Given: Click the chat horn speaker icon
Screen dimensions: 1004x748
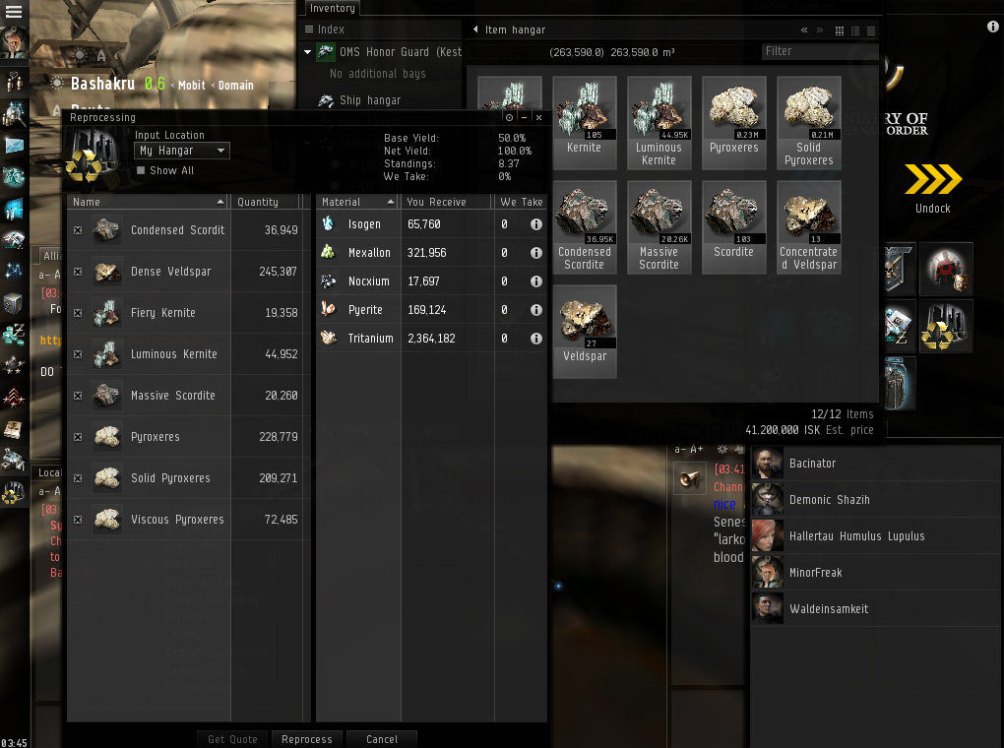Looking at the screenshot, I should [x=690, y=477].
